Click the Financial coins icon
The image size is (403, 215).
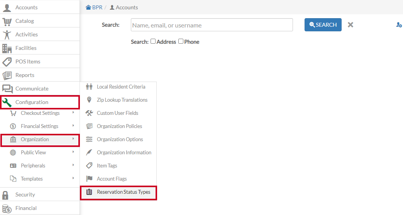[7, 209]
